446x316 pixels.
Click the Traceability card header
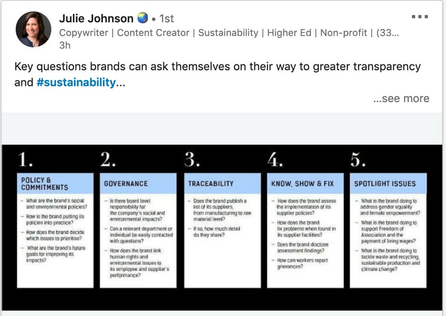point(223,184)
